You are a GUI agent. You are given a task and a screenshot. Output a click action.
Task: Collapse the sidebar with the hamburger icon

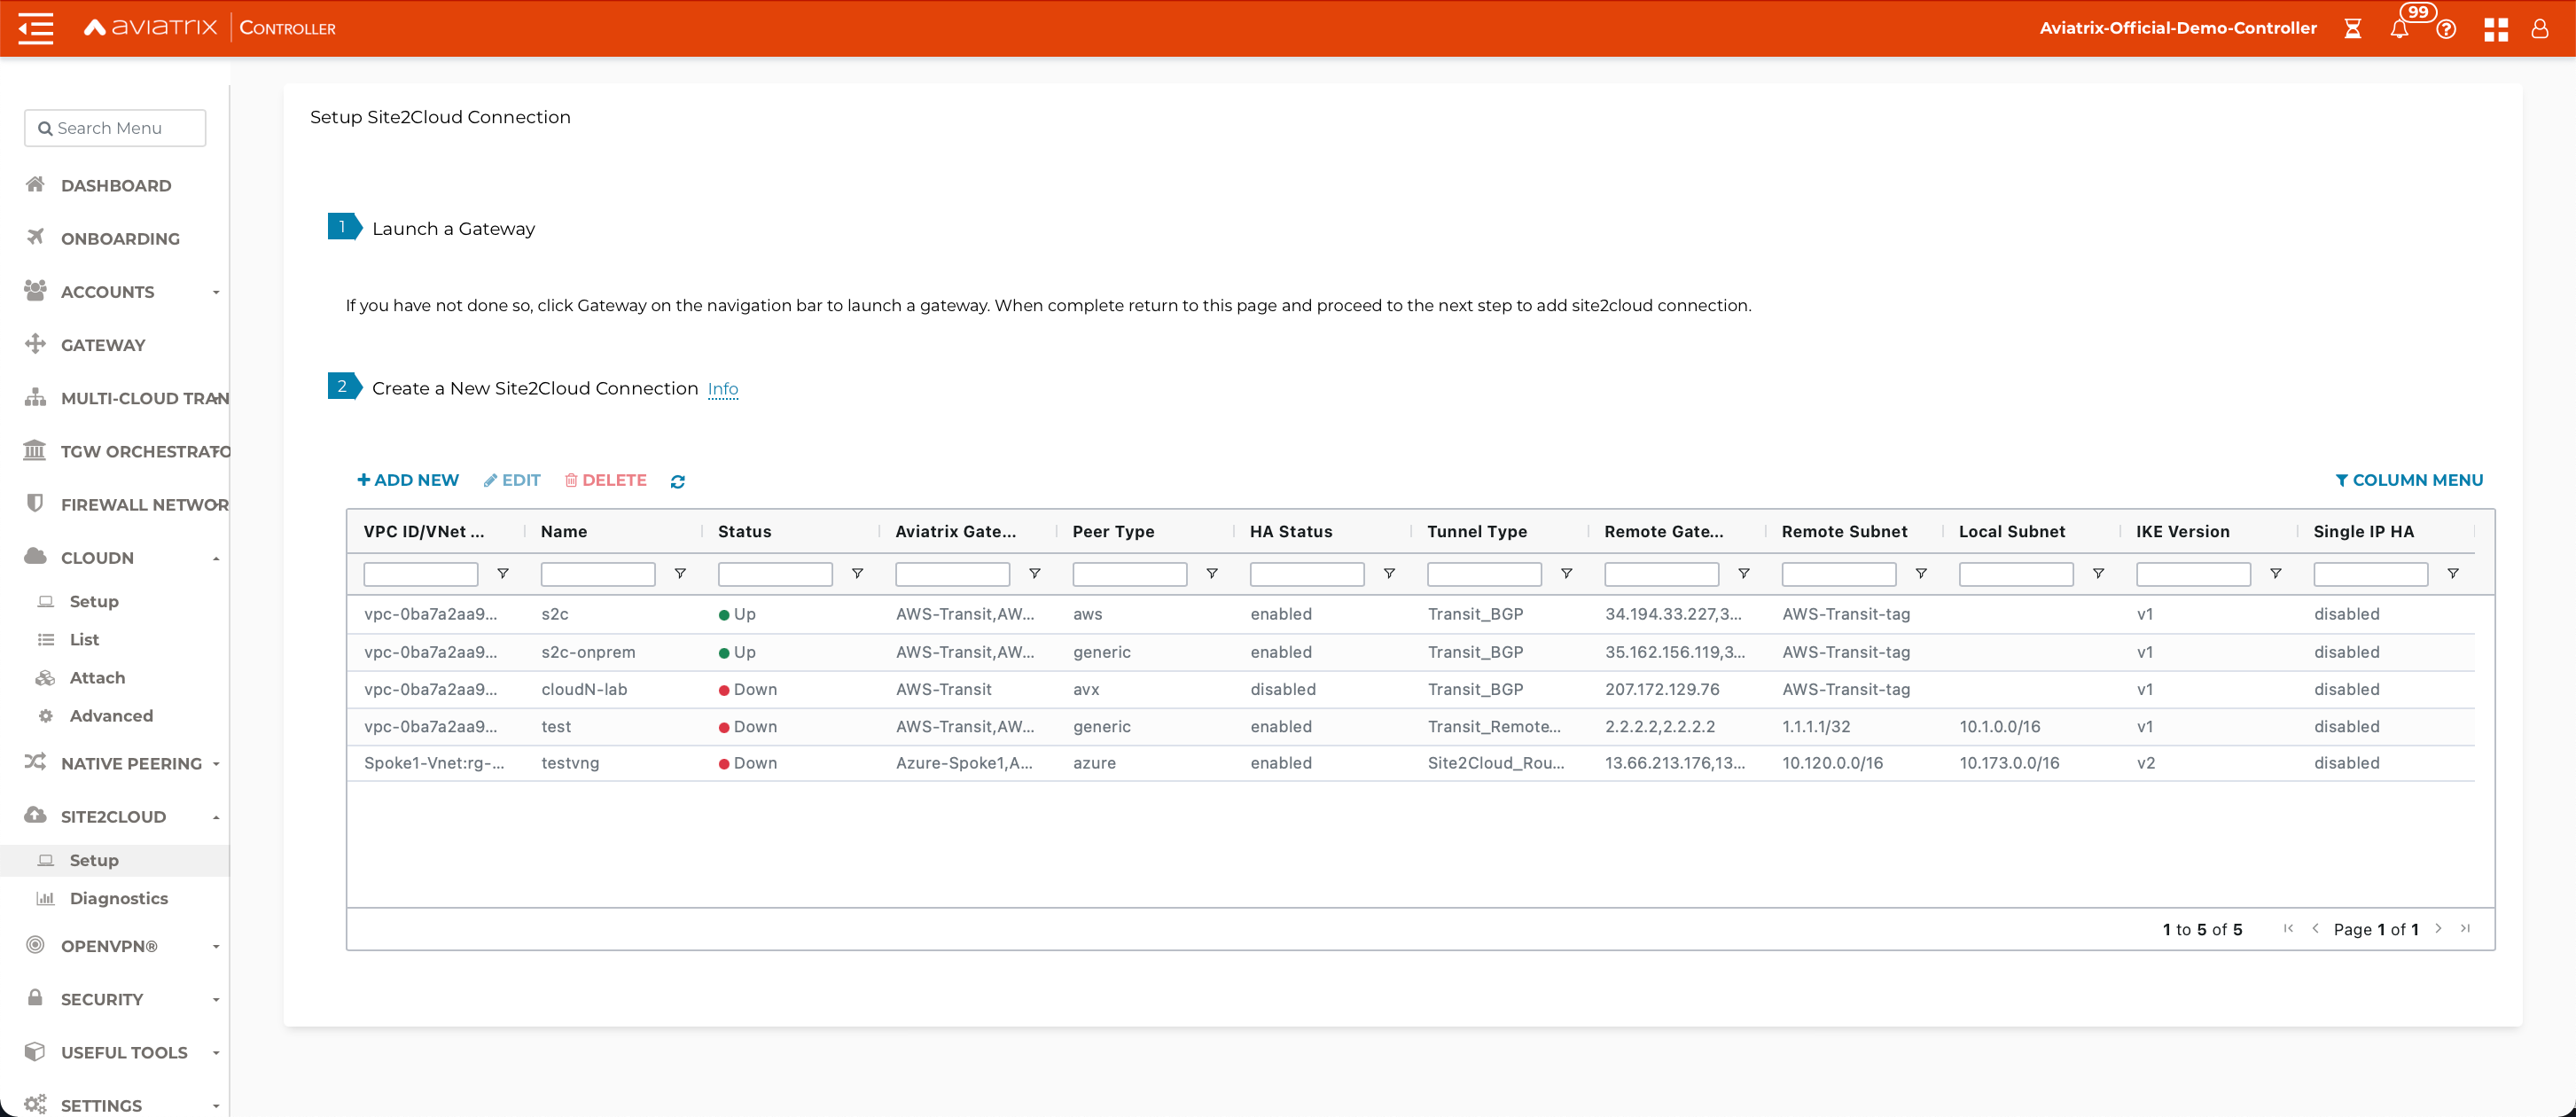tap(36, 28)
